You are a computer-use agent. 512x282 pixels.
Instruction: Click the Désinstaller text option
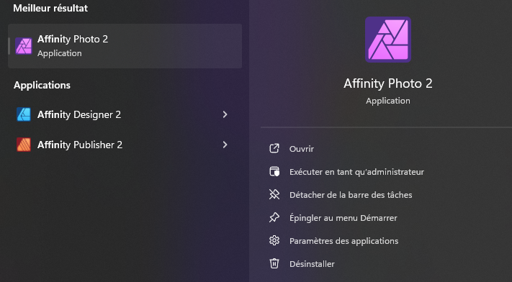tap(312, 264)
